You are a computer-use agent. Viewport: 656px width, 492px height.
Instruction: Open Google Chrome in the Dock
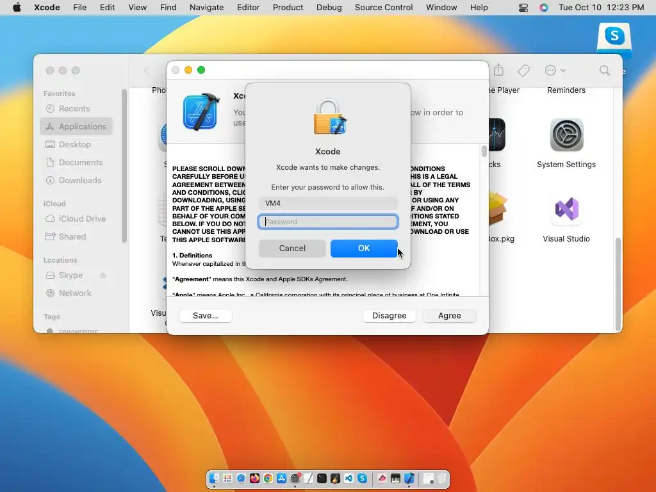click(268, 478)
